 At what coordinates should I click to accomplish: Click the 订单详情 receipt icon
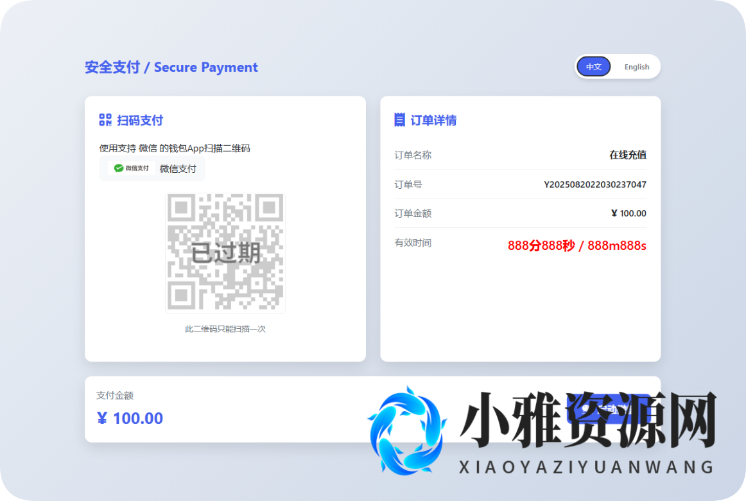pyautogui.click(x=400, y=119)
